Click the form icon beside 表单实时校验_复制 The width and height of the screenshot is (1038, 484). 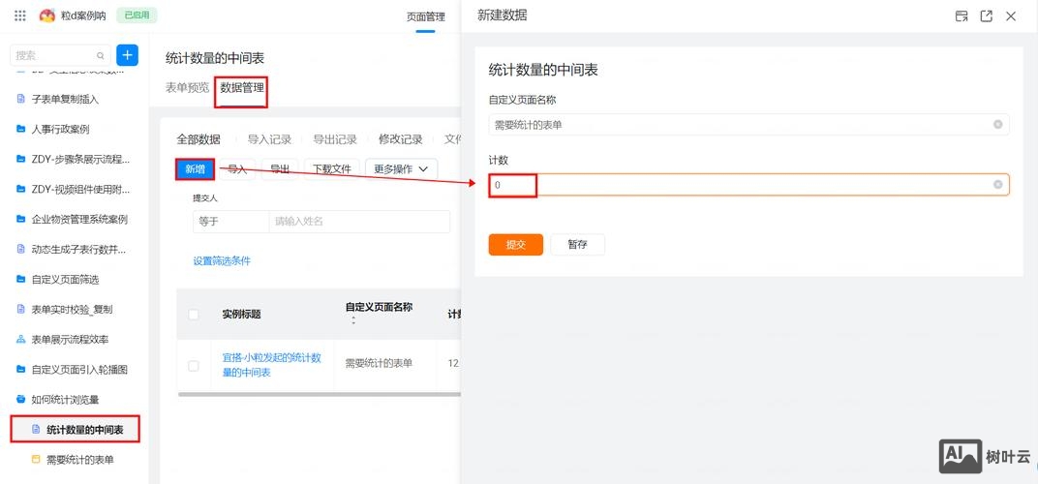click(x=20, y=309)
